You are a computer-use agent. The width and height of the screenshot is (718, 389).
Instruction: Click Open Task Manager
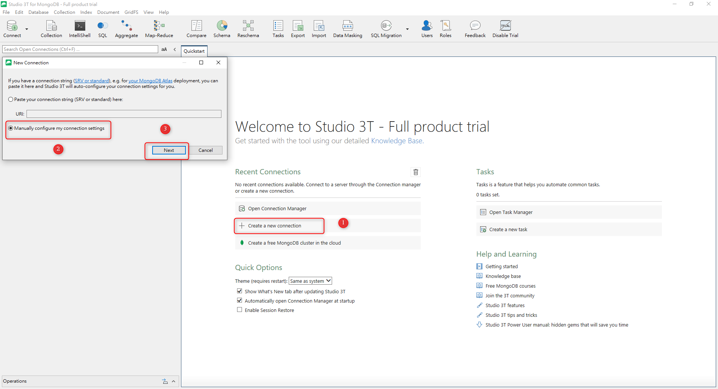point(569,212)
